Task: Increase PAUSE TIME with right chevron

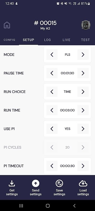Action: click(83, 73)
